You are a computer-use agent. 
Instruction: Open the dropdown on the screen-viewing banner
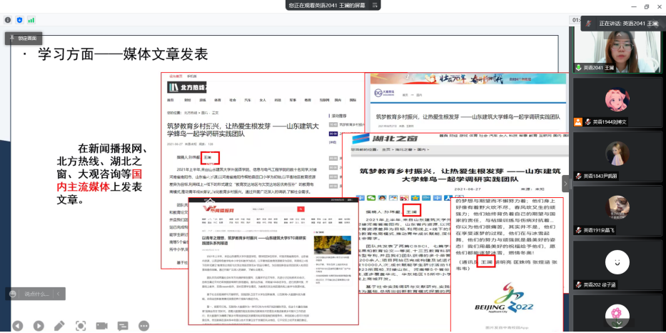375,5
